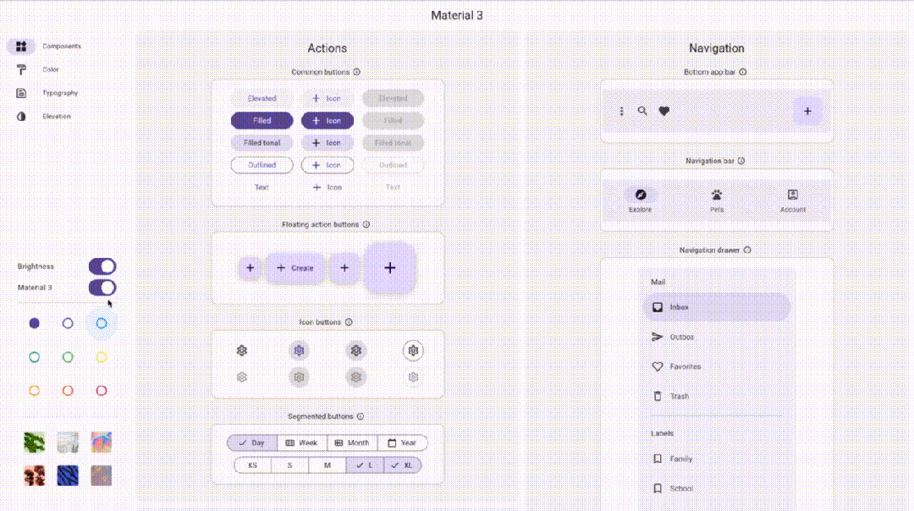
Task: Toggle the XS size segment
Action: point(252,465)
